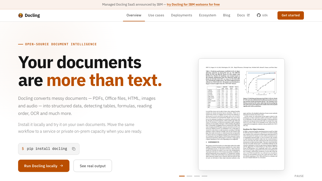Click the Get started button
This screenshot has width=322, height=181.
pyautogui.click(x=291, y=15)
